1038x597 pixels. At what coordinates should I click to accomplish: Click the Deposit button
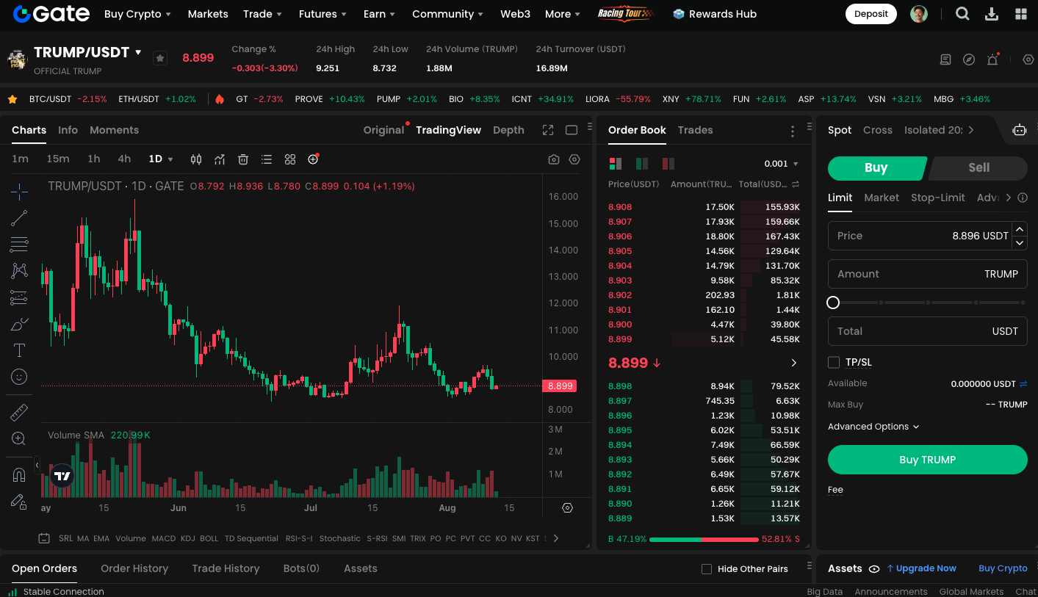871,14
